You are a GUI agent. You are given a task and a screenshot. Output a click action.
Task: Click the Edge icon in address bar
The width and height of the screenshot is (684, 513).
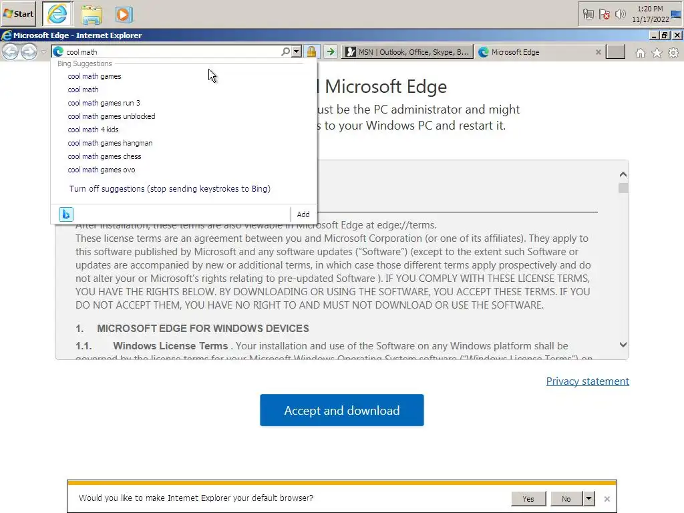pos(58,52)
